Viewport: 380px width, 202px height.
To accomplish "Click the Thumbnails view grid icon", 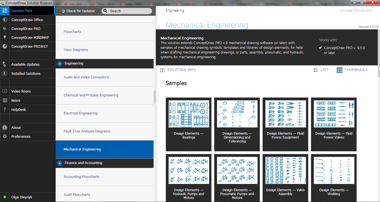I will click(339, 70).
